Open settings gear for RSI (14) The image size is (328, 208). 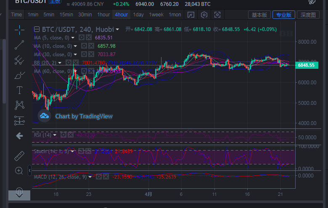pos(63,135)
